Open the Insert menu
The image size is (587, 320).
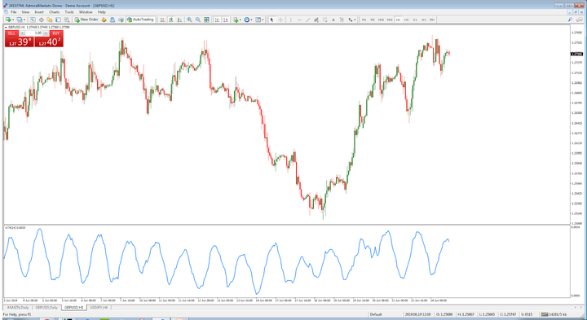tap(39, 12)
